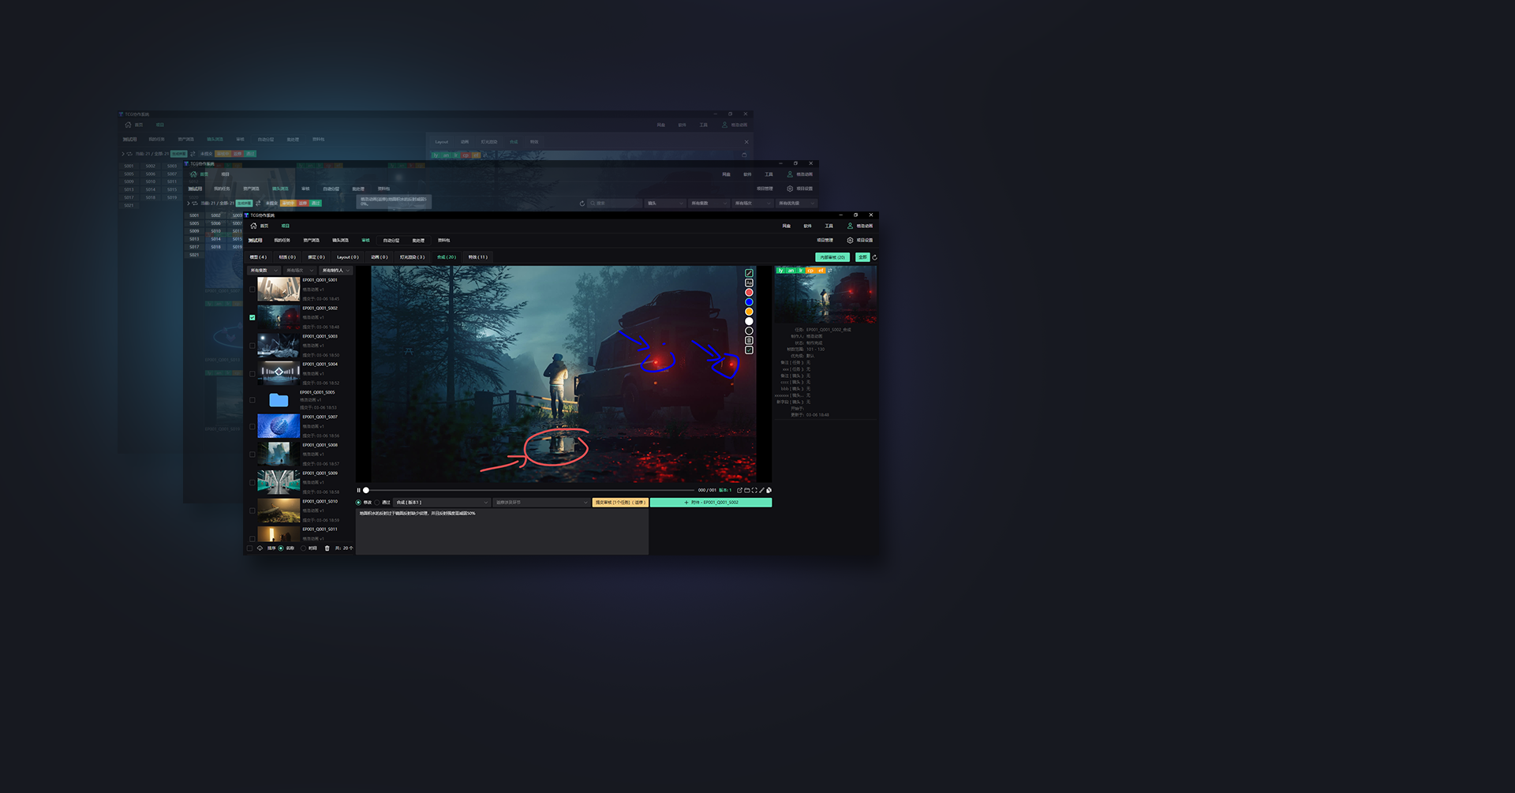Click the trash icon in annotation toolbar
The height and width of the screenshot is (793, 1515).
point(749,341)
